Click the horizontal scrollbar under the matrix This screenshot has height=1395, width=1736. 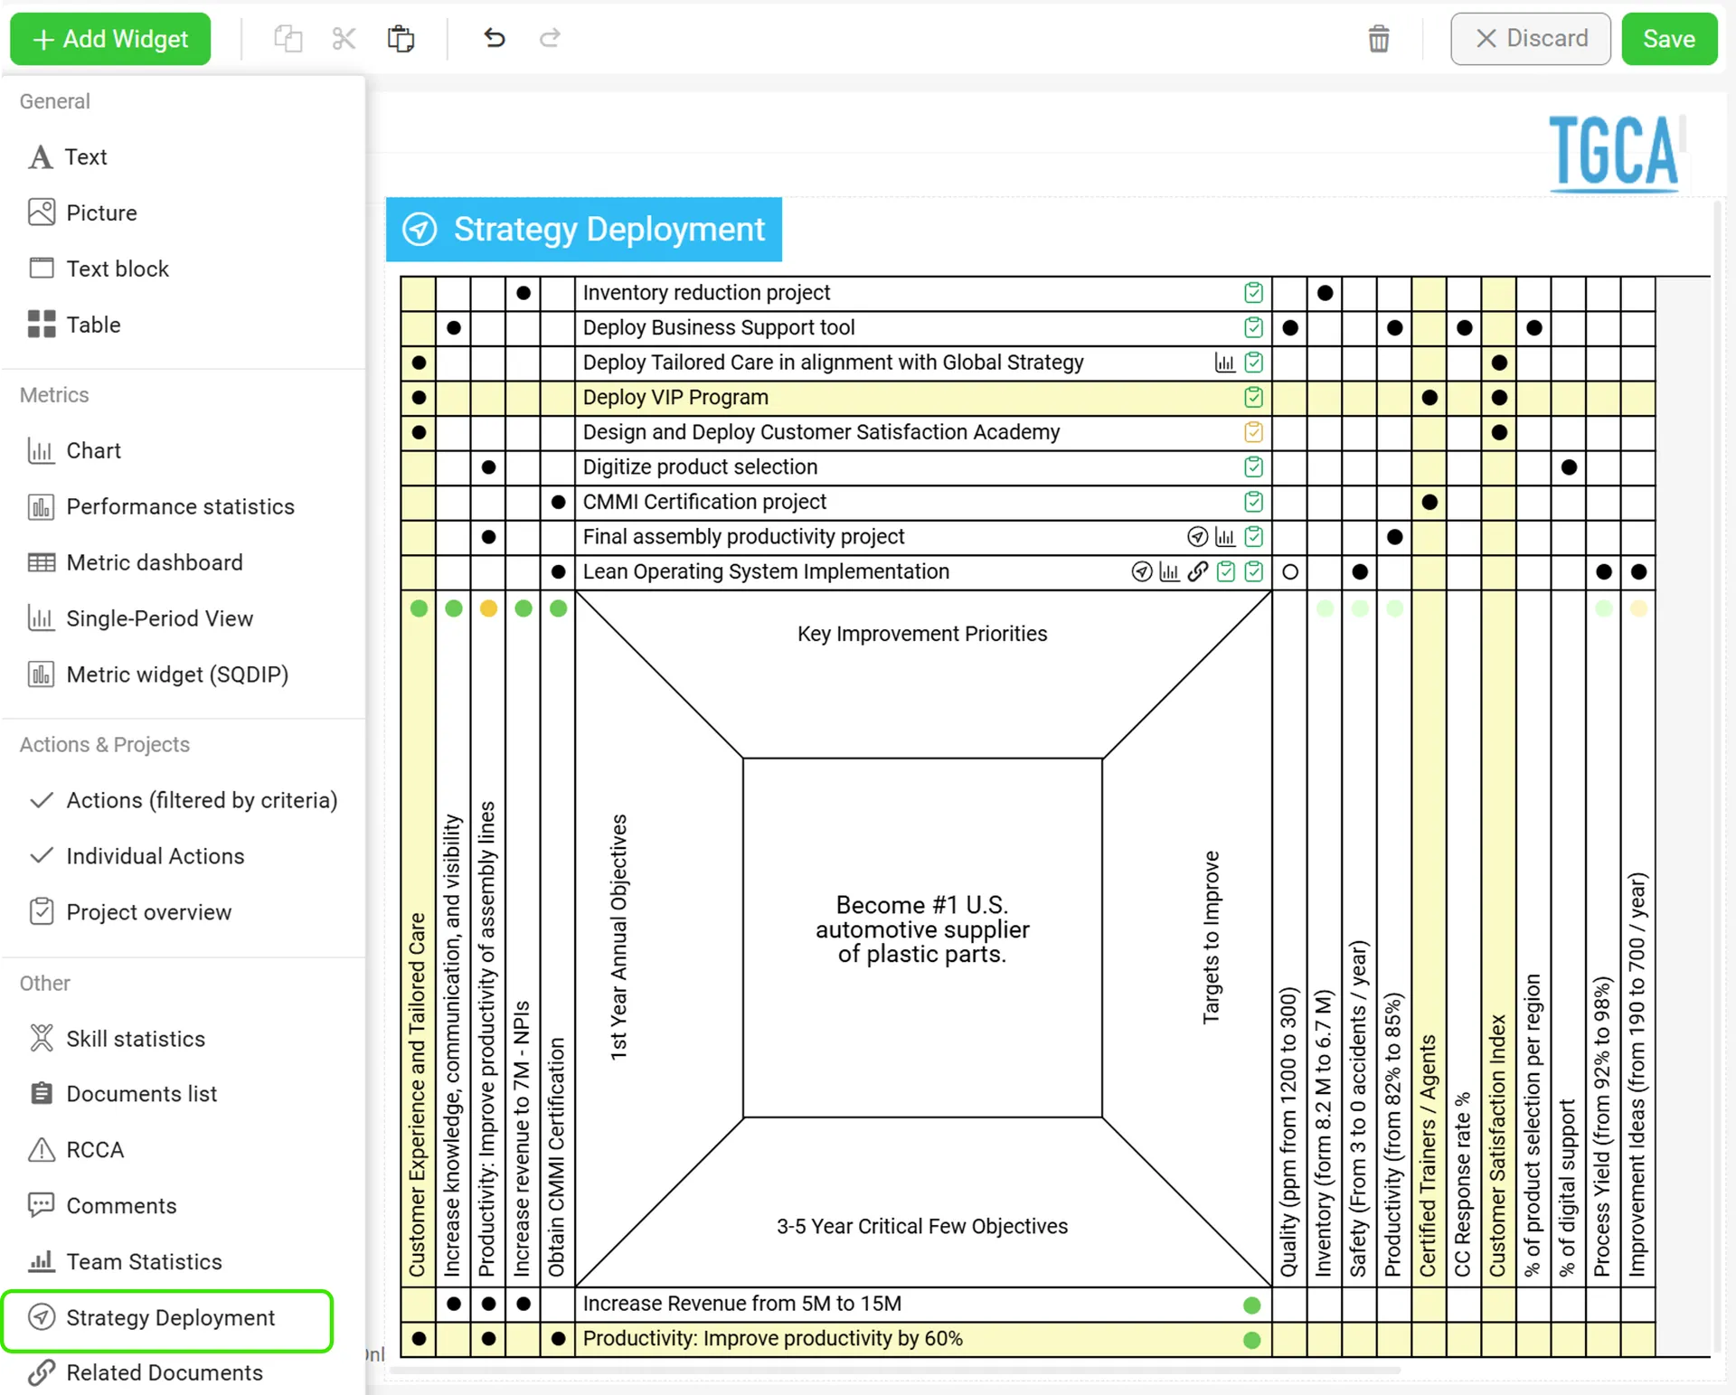895,1370
